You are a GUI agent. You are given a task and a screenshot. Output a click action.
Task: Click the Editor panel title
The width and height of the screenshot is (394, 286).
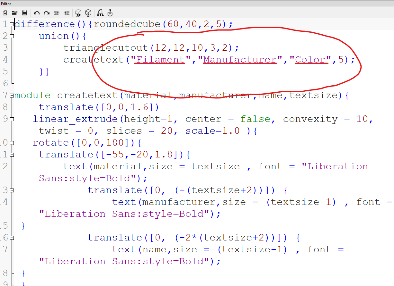coord(6,4)
